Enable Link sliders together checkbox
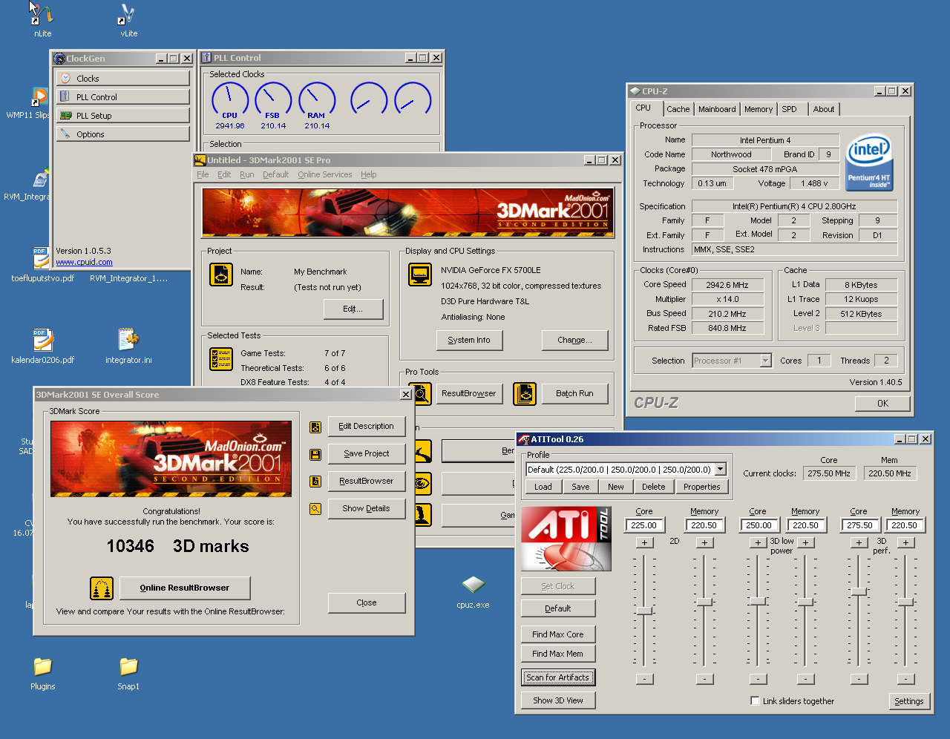This screenshot has width=950, height=739. tap(755, 700)
